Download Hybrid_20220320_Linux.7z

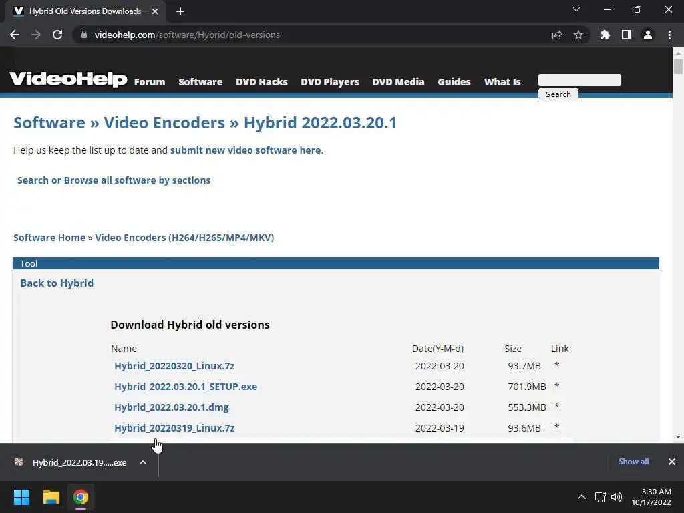[174, 366]
